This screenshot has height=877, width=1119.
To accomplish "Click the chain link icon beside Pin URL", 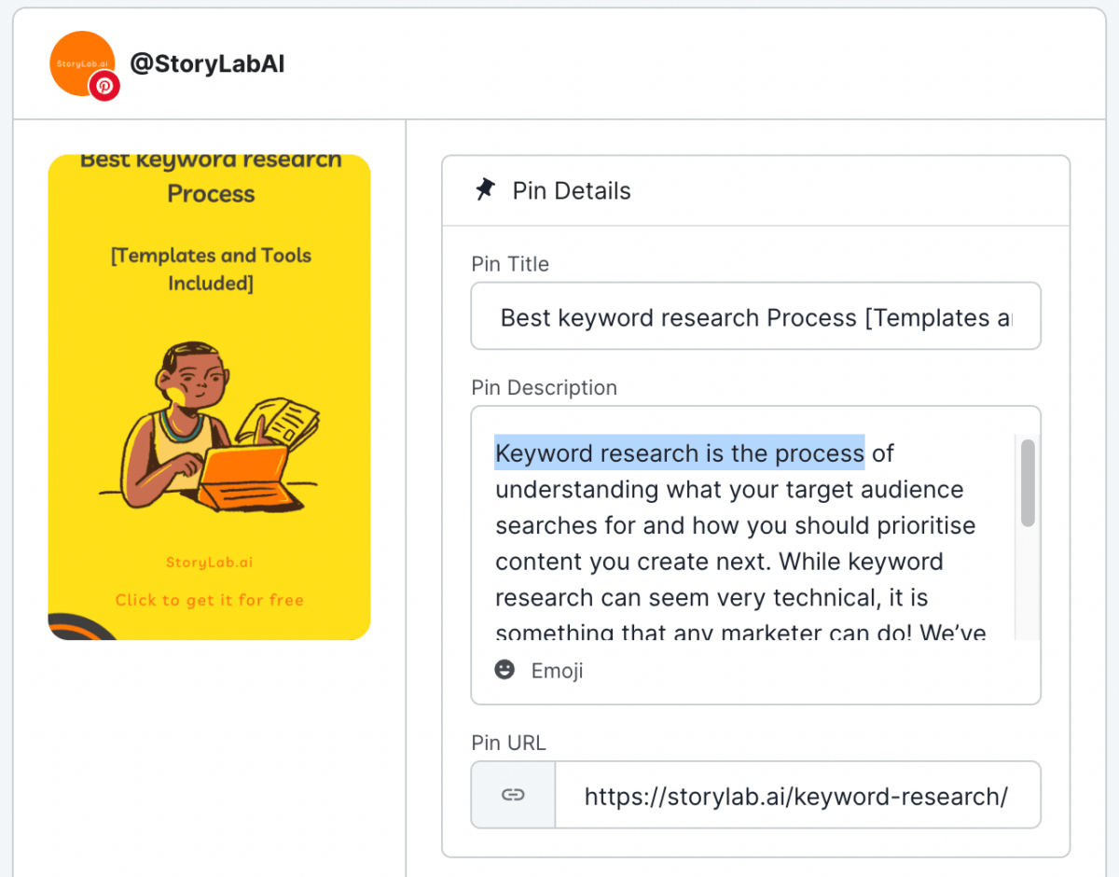I will (513, 795).
